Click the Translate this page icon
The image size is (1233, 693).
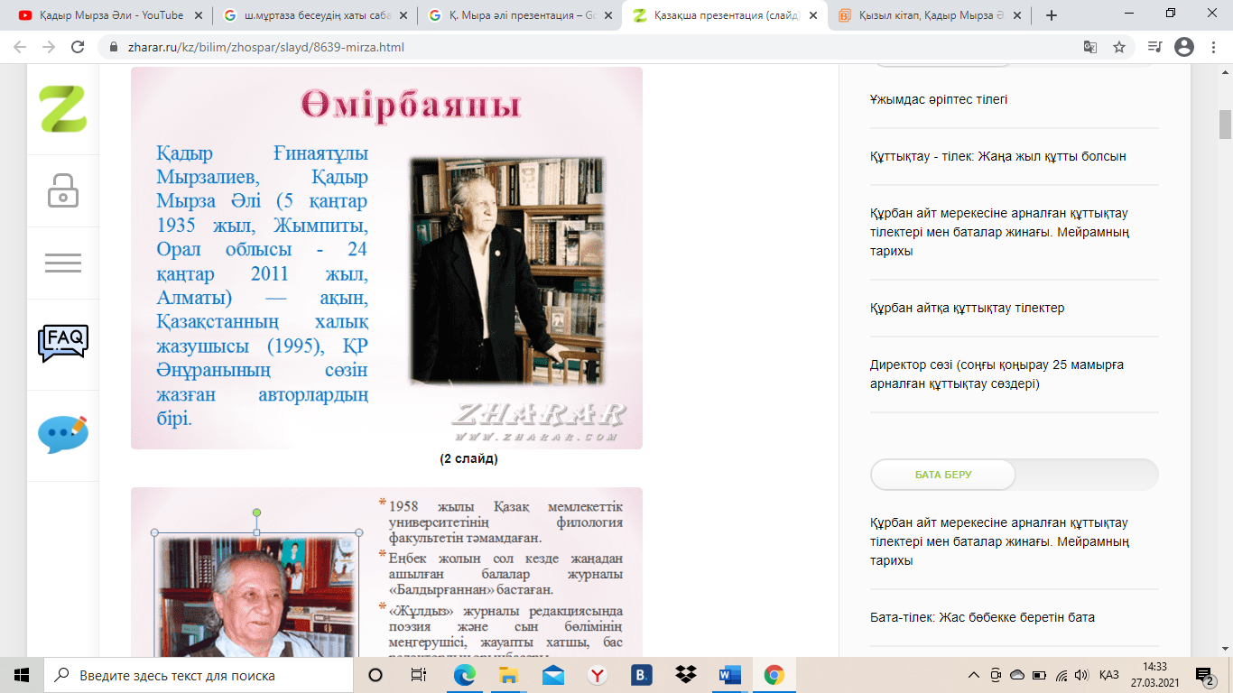pos(1090,47)
